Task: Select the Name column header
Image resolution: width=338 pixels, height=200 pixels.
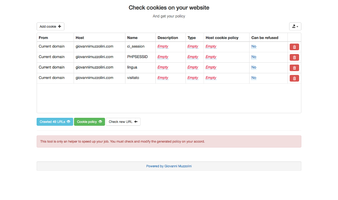Action: [132, 38]
